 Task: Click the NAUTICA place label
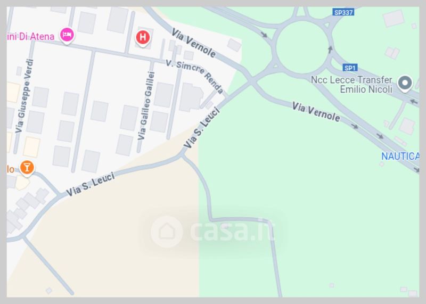[x=400, y=156]
